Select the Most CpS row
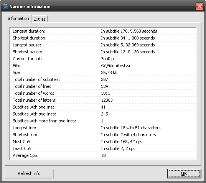The width and height of the screenshot is (206, 183). [x=103, y=142]
